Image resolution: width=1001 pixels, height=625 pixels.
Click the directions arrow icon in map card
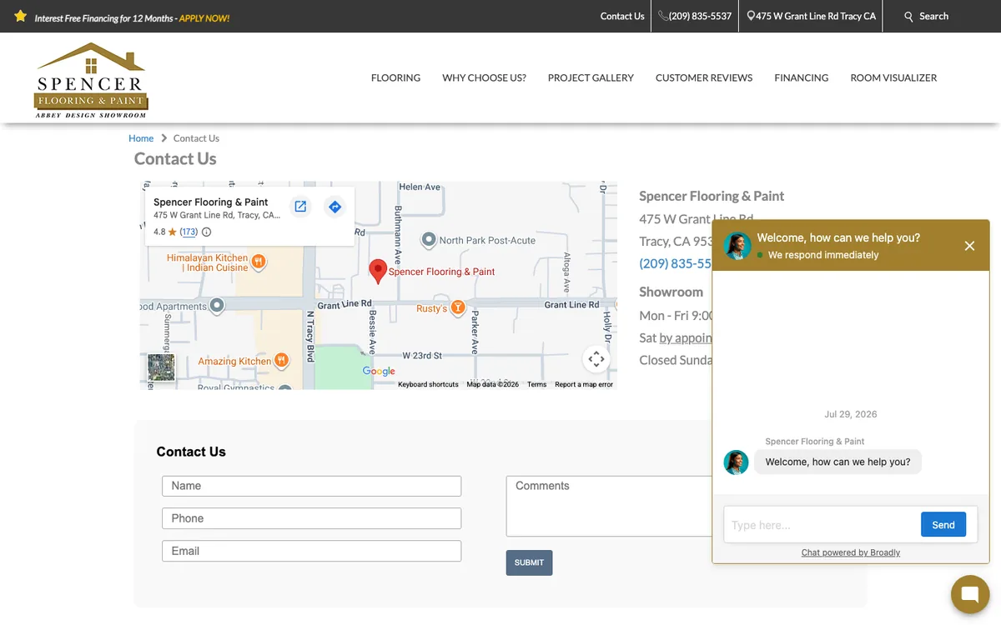pyautogui.click(x=335, y=207)
